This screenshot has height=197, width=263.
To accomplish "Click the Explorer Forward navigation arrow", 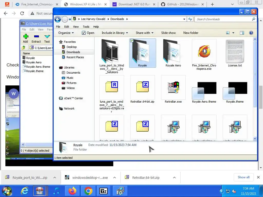I will [x=65, y=19].
